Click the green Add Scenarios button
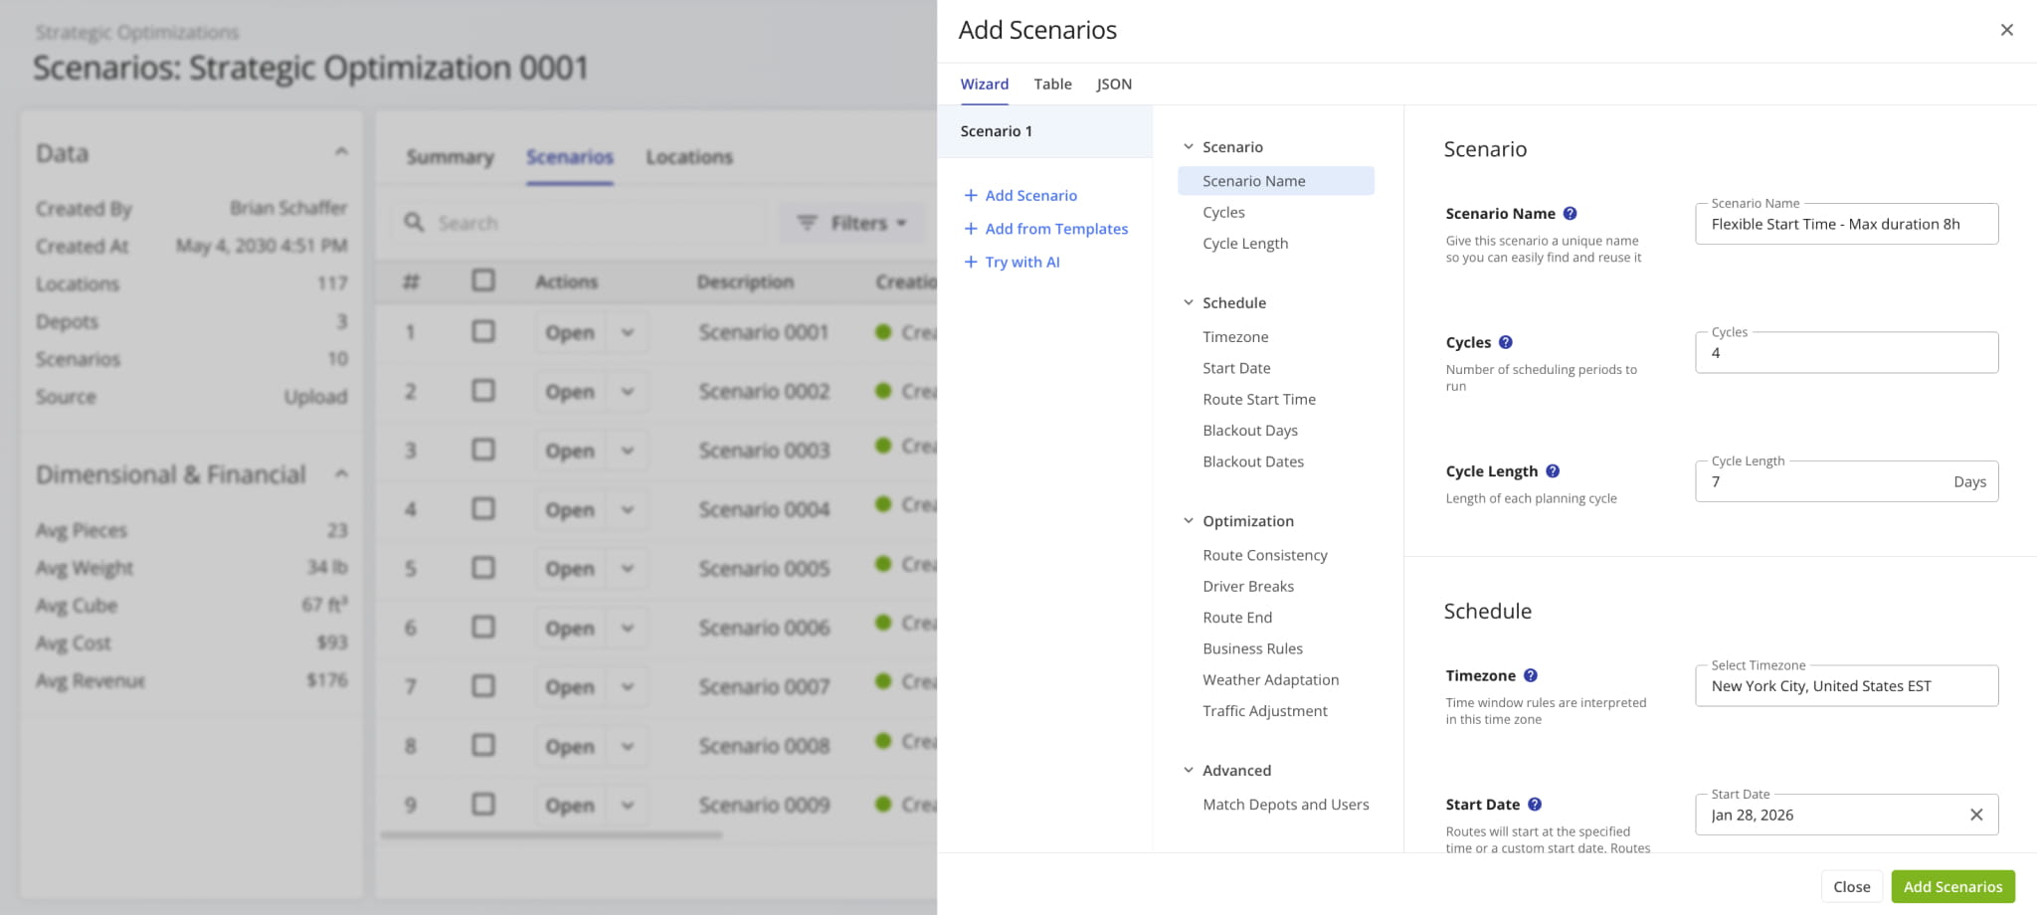 pos(1951,886)
